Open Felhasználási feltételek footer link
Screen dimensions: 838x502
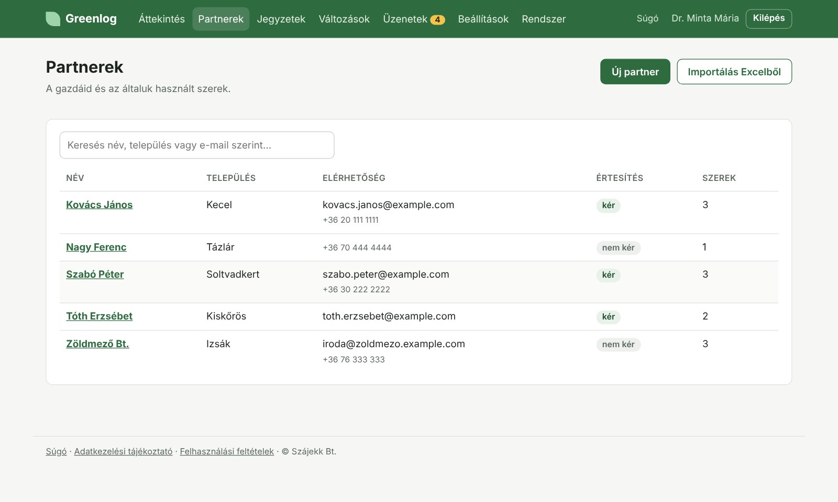pos(227,451)
